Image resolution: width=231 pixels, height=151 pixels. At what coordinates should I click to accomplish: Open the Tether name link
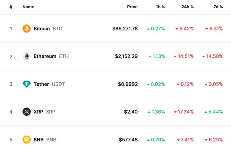coord(41,84)
